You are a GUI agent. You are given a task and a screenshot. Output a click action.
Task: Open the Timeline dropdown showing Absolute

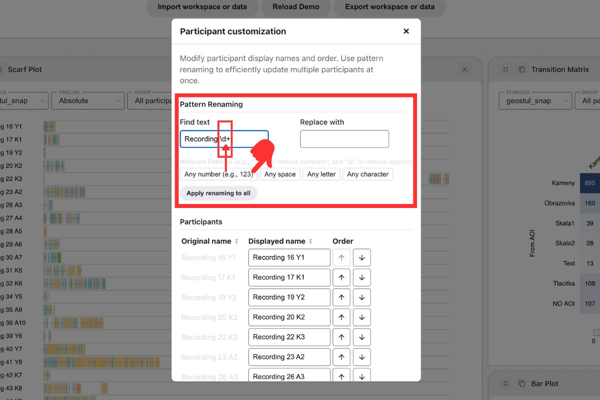pos(87,100)
